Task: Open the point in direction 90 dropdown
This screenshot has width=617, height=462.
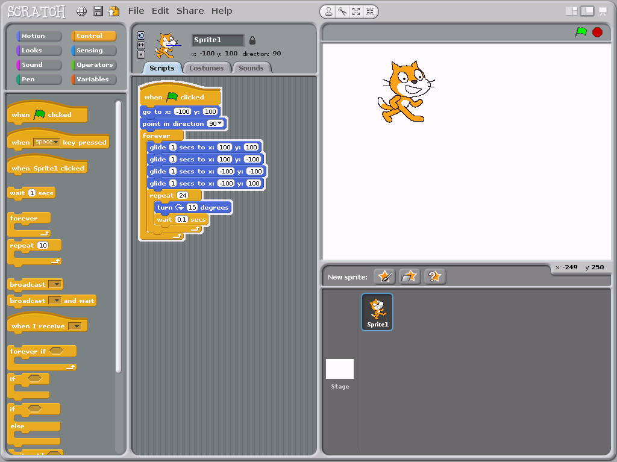Action: point(215,123)
